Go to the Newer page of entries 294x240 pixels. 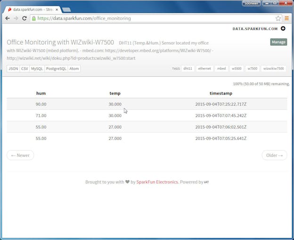[x=20, y=155]
